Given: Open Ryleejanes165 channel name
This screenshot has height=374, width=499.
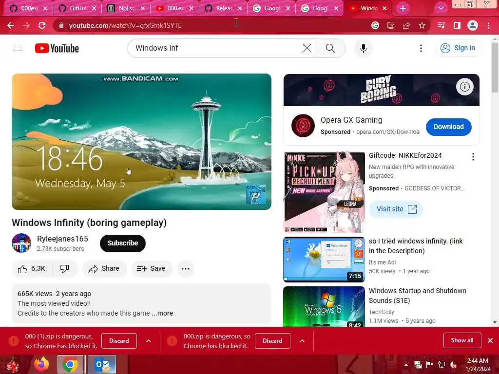Looking at the screenshot, I should 62,239.
